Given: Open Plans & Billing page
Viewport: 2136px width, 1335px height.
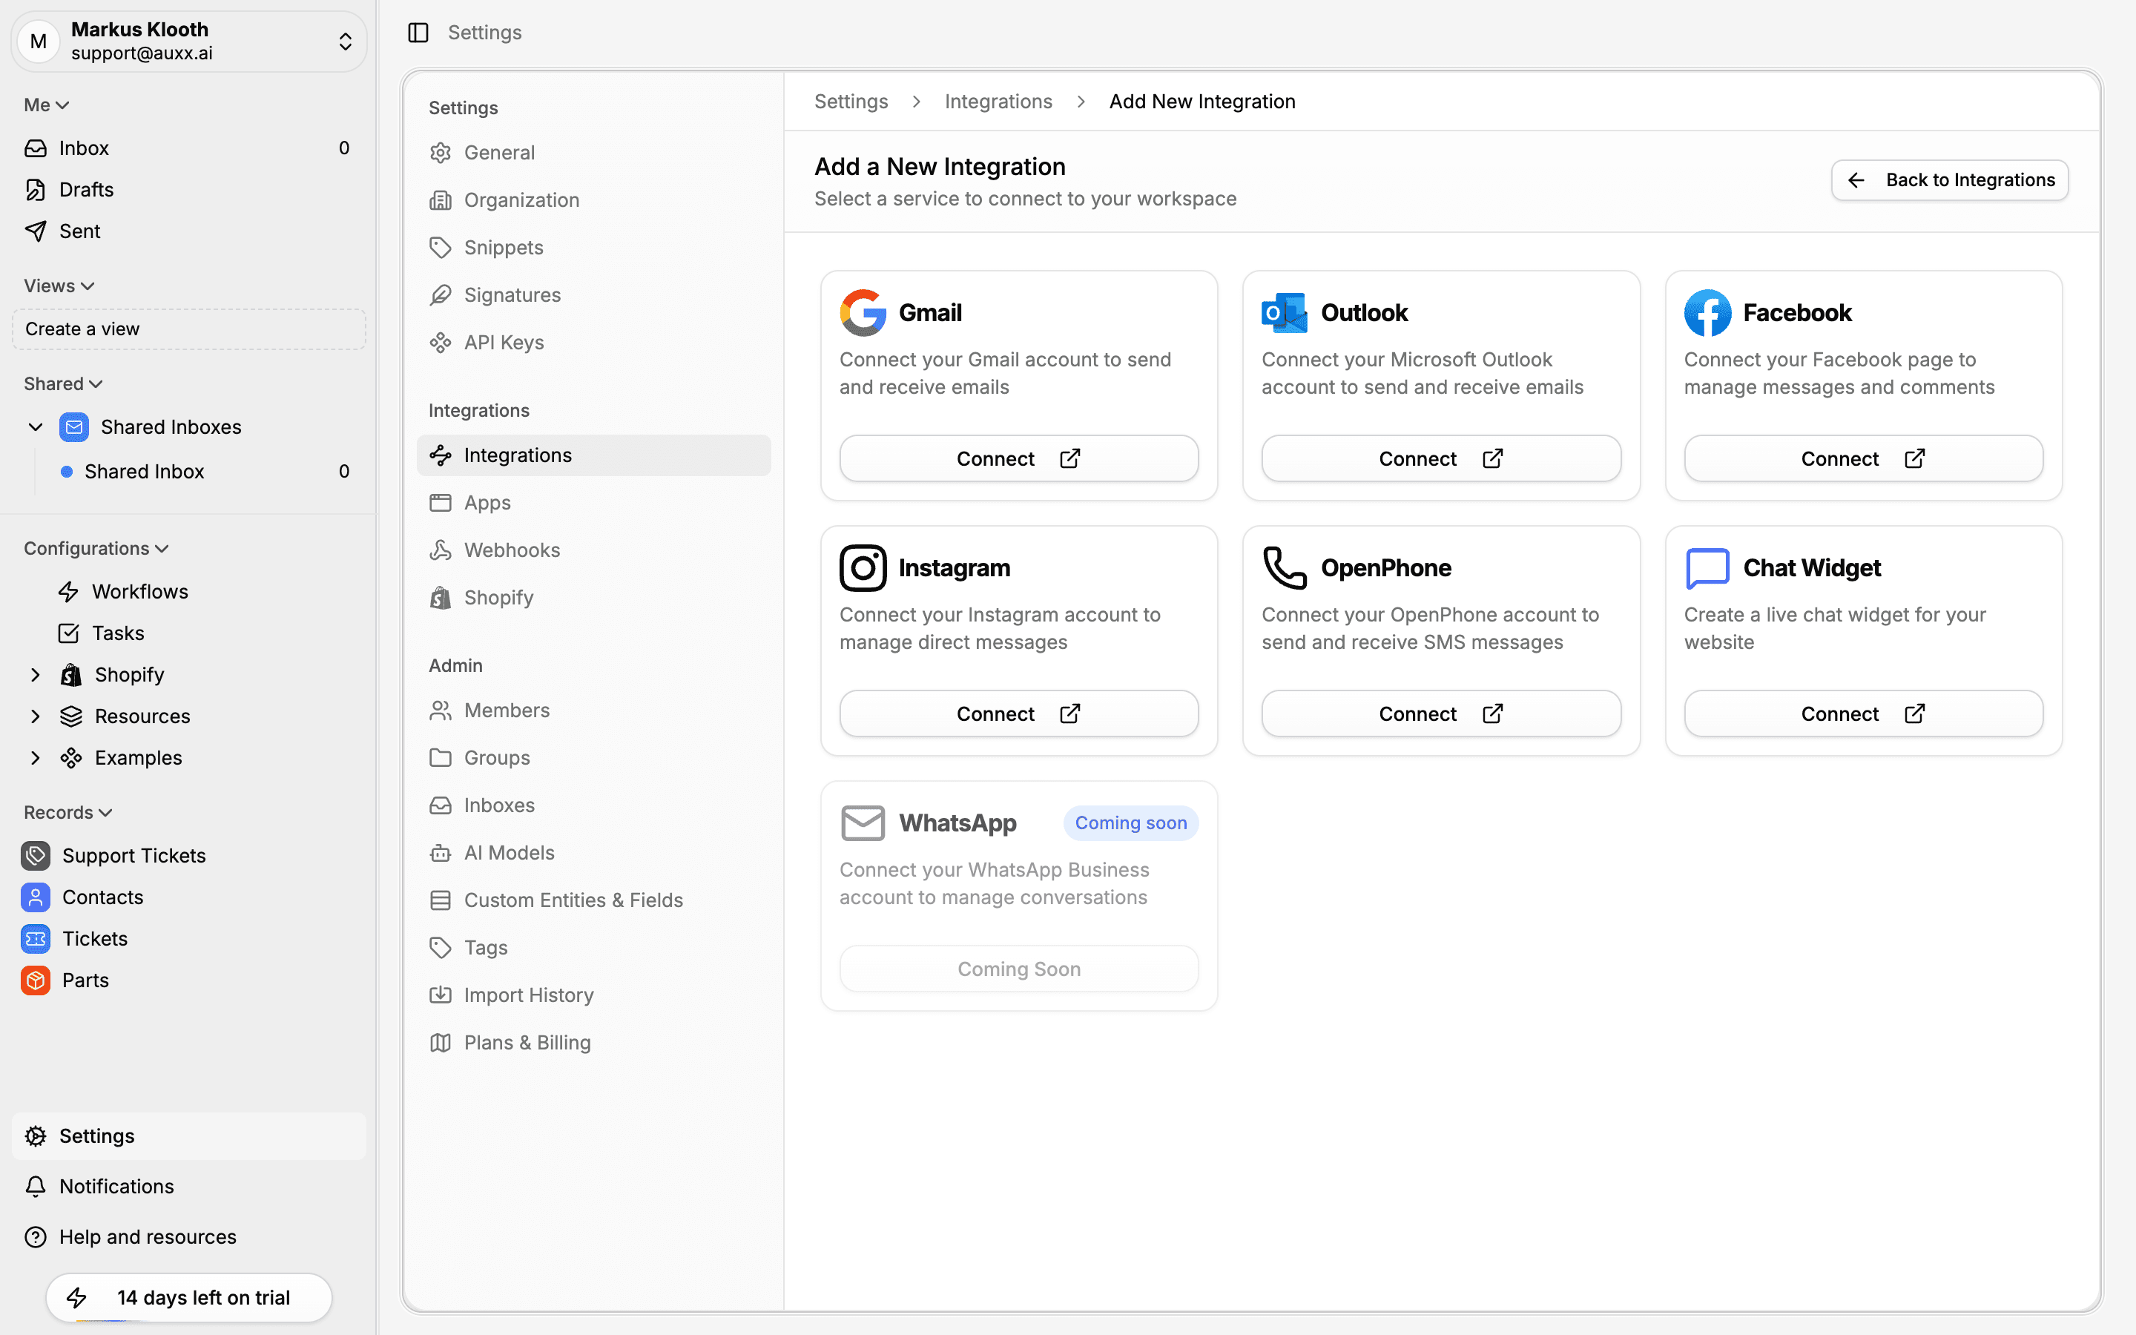Looking at the screenshot, I should (x=594, y=1043).
